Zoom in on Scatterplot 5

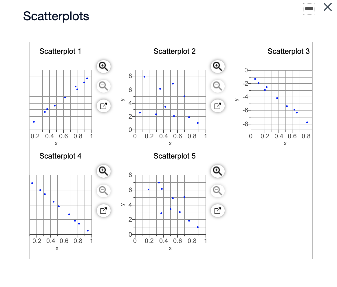[217, 171]
